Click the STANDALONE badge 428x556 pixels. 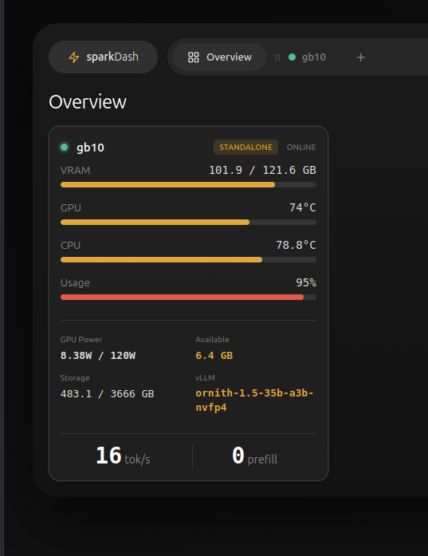pyautogui.click(x=245, y=147)
